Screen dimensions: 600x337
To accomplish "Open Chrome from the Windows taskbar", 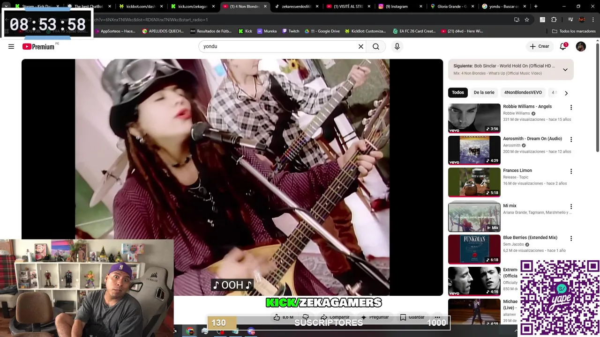I will [x=190, y=331].
